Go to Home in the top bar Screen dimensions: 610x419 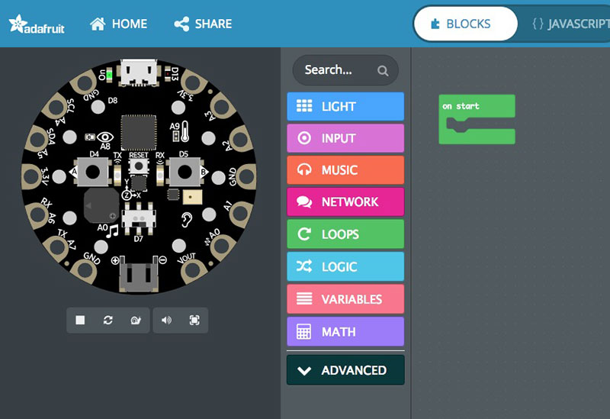119,24
